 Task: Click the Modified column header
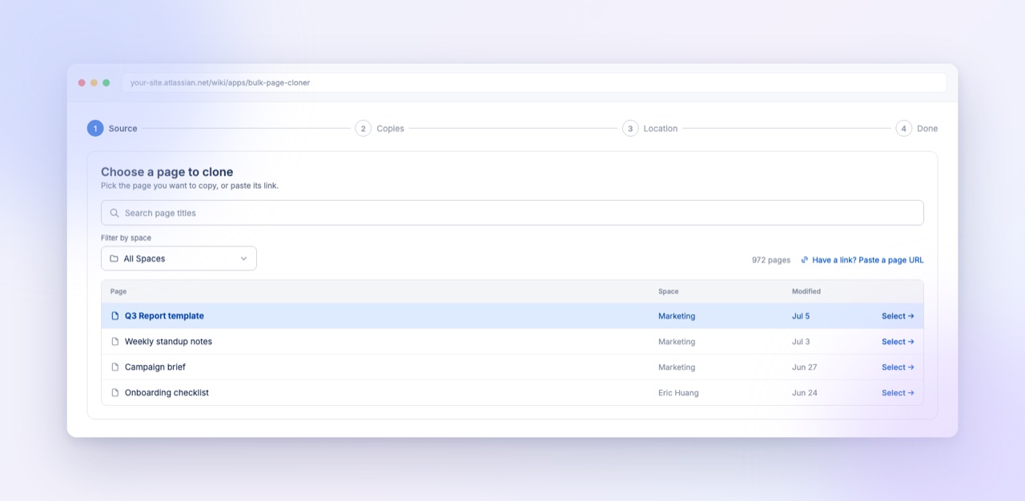(x=806, y=291)
